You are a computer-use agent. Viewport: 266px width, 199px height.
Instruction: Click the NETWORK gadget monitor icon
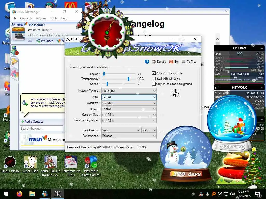[217, 88]
